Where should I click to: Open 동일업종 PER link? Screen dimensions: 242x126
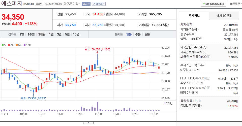point(191,101)
